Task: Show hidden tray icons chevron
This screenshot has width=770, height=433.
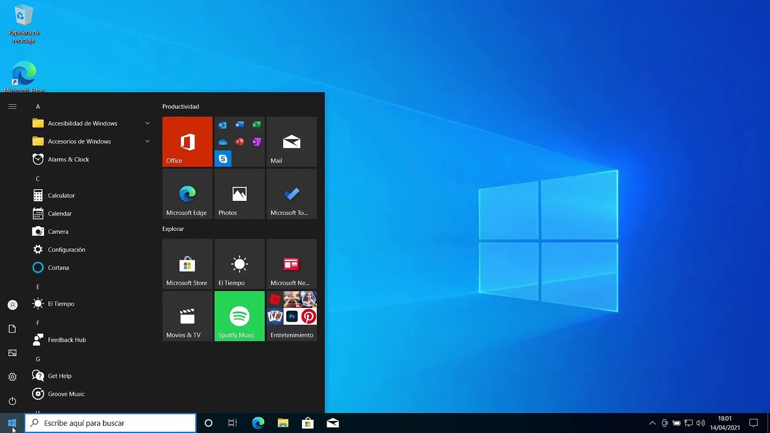Action: pyautogui.click(x=652, y=423)
